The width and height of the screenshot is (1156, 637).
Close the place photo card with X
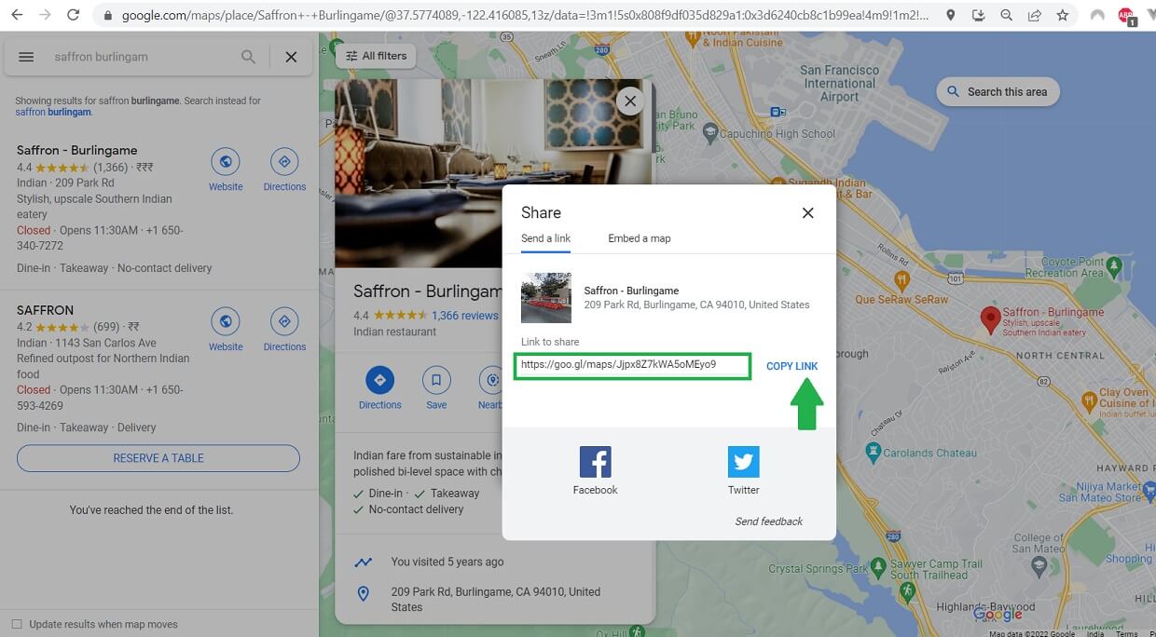click(x=630, y=102)
